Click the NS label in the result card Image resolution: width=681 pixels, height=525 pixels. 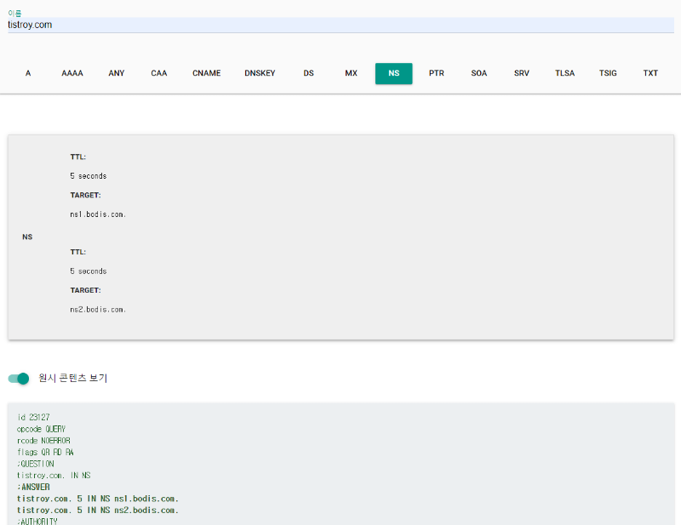click(27, 237)
